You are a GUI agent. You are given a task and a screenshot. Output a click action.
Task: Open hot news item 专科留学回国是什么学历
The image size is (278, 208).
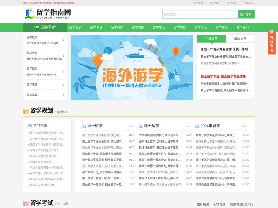[44, 150]
